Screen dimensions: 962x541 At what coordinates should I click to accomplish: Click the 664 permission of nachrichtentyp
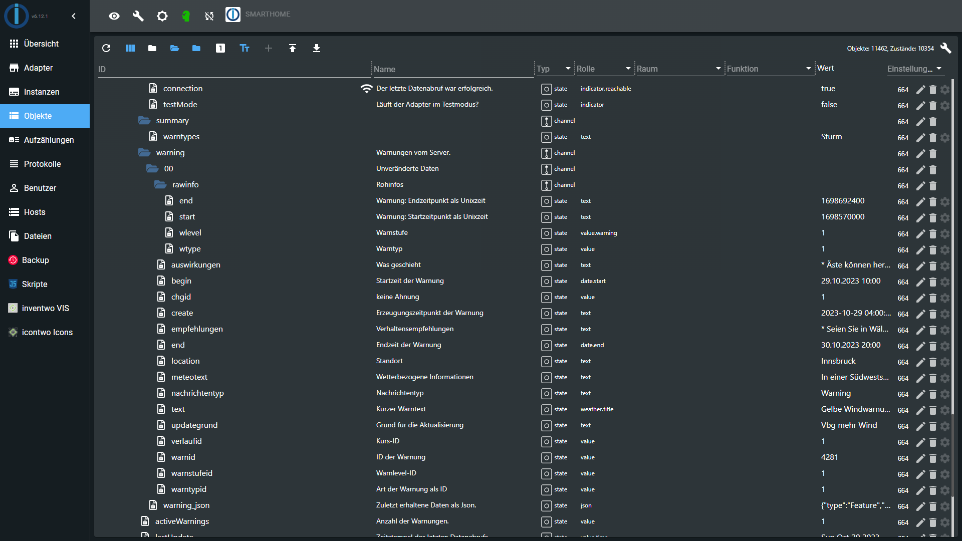click(903, 394)
